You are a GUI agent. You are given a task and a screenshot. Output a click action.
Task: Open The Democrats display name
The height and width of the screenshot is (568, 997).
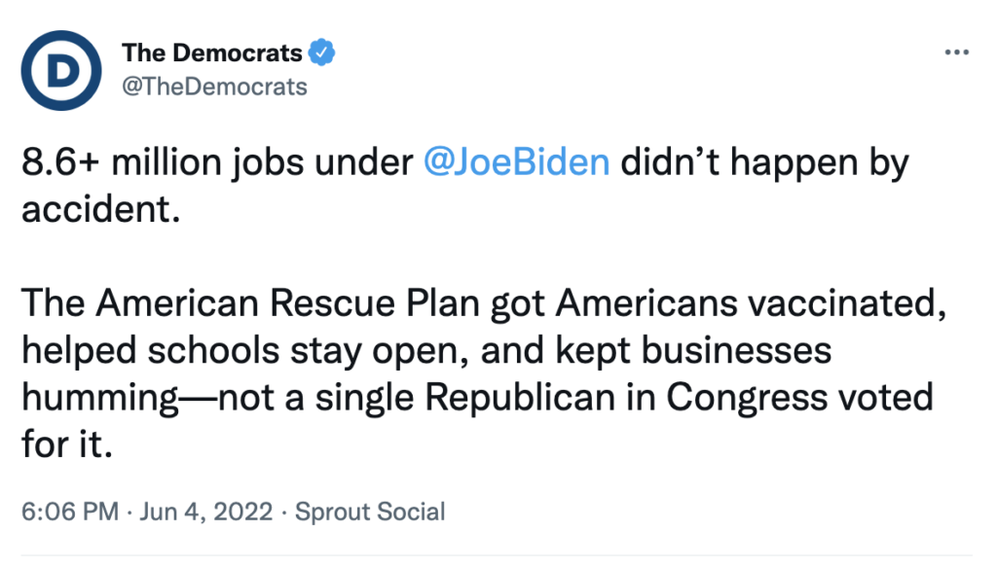[x=211, y=53]
